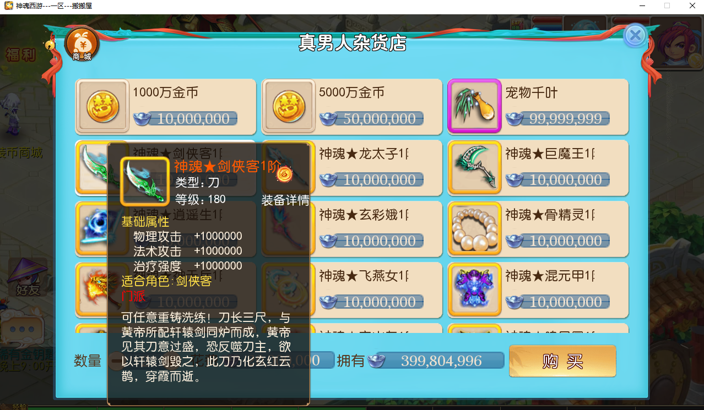This screenshot has width=704, height=410.
Task: Open 装备详情 equipment details link
Action: 285,200
